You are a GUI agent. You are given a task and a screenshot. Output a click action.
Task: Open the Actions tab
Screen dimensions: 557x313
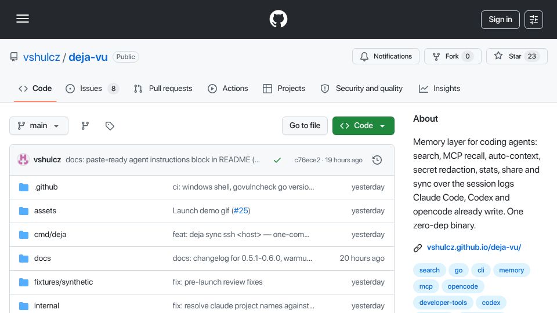coord(227,88)
